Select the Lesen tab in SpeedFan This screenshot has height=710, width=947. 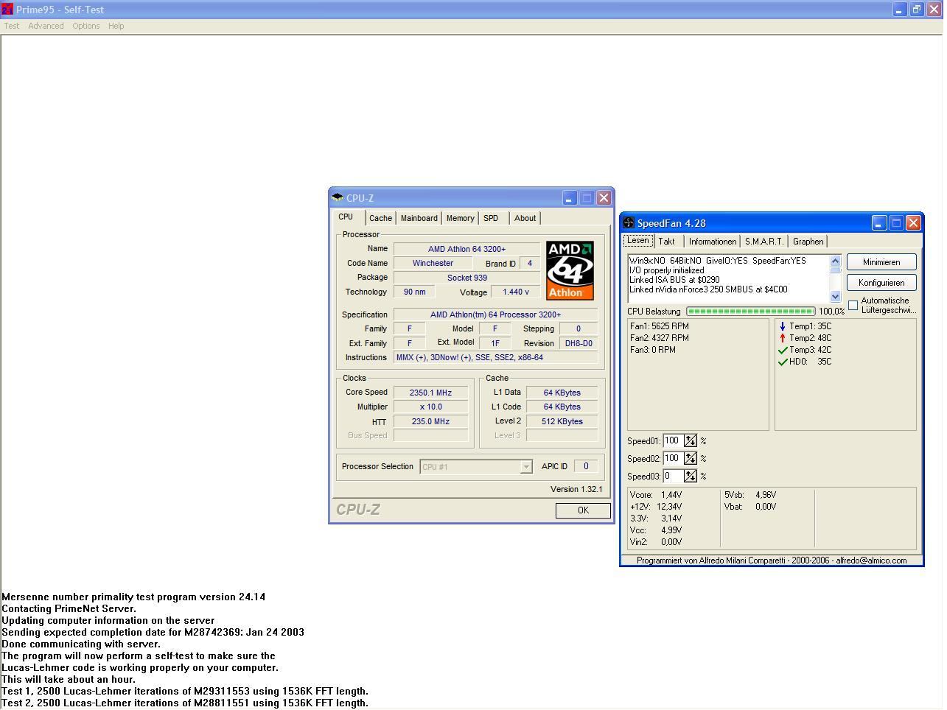(638, 241)
